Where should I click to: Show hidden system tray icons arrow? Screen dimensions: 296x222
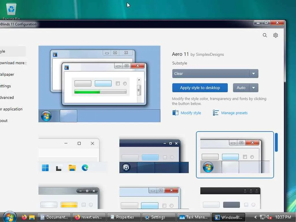pyautogui.click(x=256, y=217)
